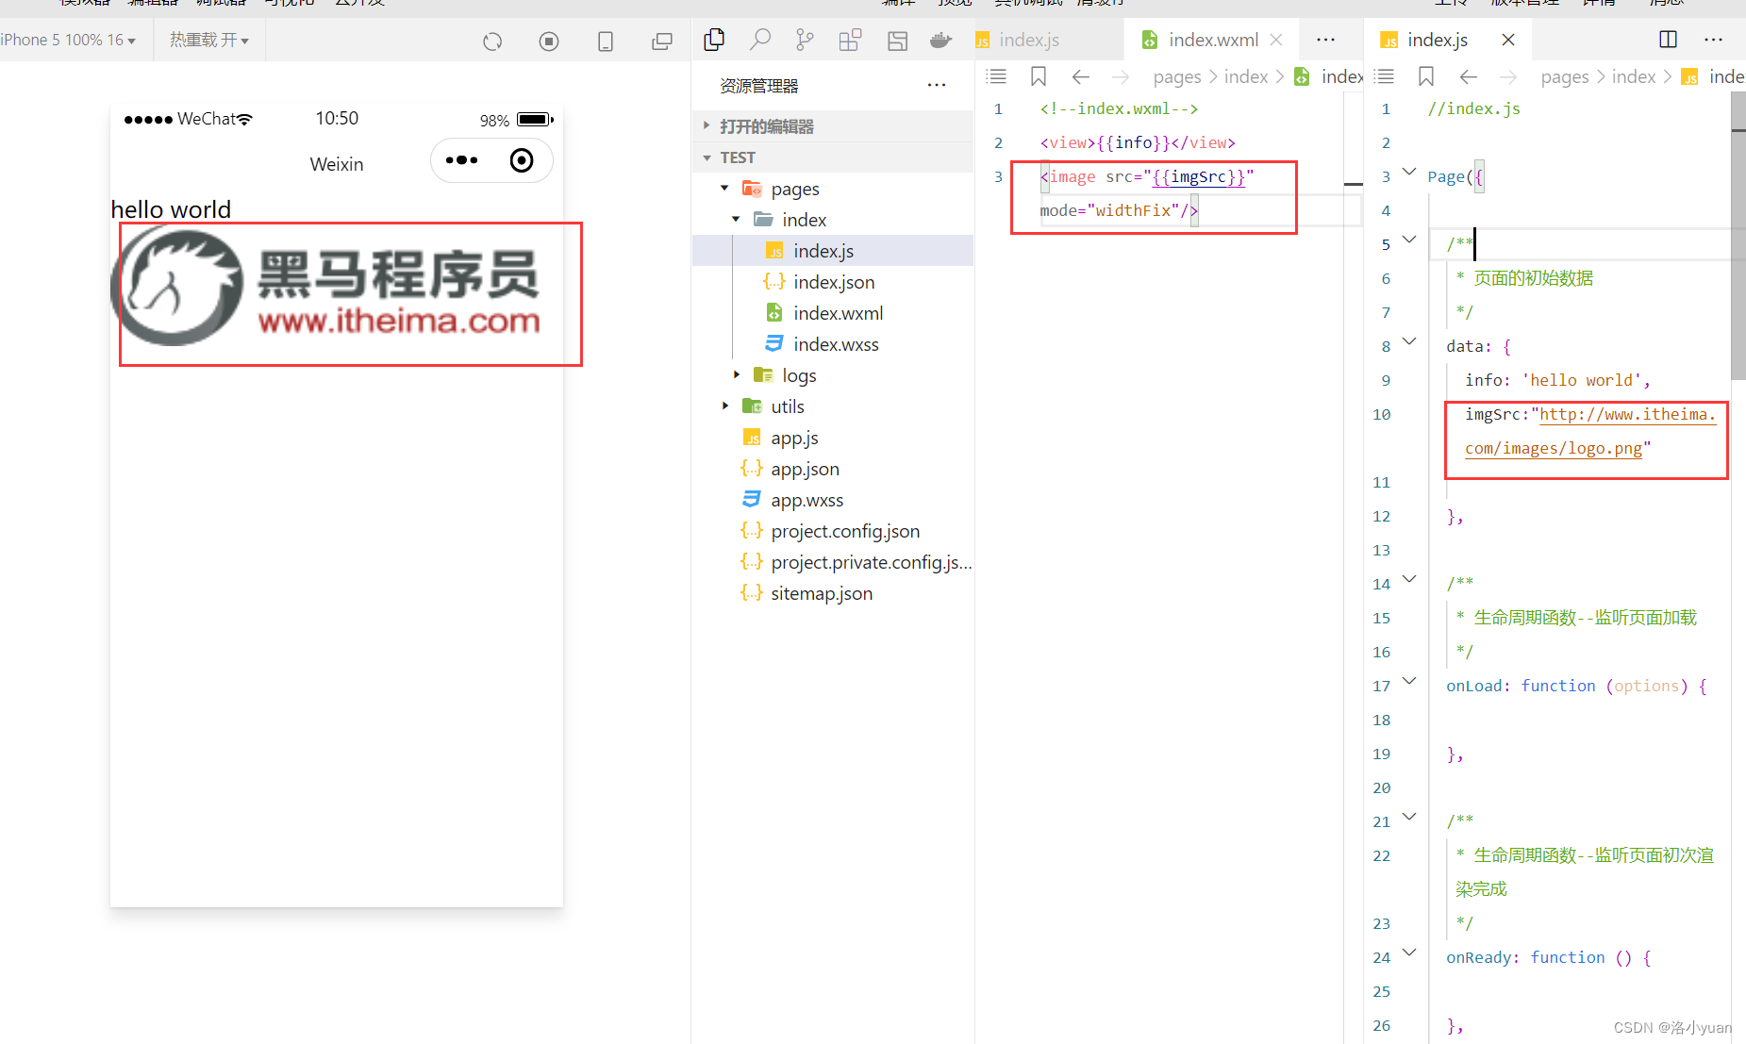Viewport: 1746px width, 1044px height.
Task: Click the simulator refresh icon
Action: click(492, 41)
